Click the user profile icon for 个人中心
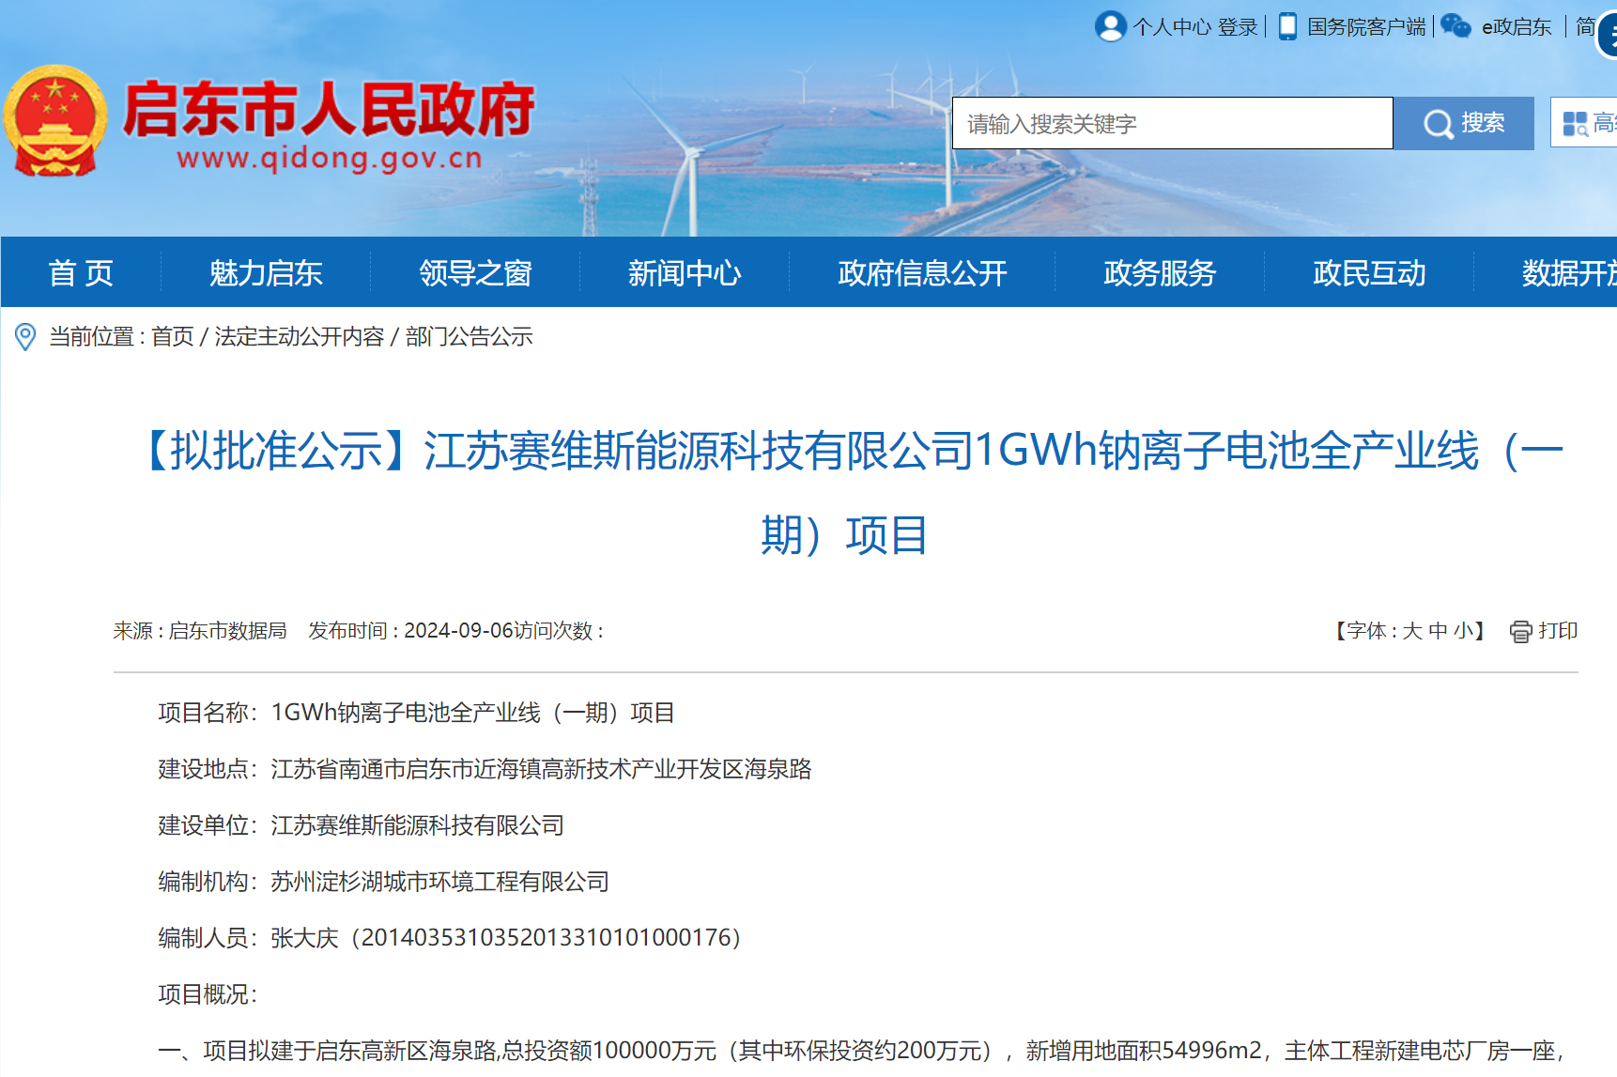Screen dimensions: 1617x1077 point(1111,26)
